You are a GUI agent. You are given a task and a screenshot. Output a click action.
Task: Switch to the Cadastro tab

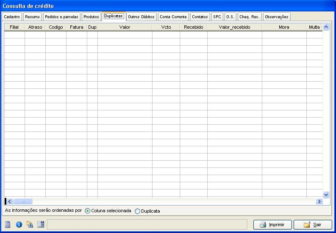pyautogui.click(x=12, y=16)
